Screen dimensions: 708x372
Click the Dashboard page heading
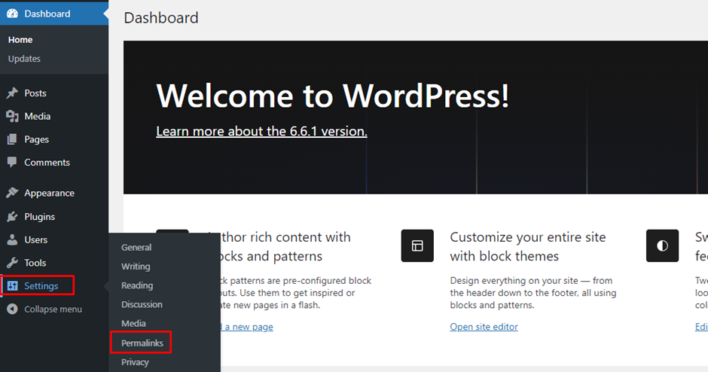pyautogui.click(x=160, y=17)
